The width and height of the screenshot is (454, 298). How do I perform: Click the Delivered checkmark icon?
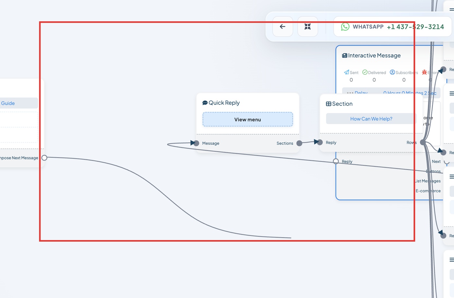365,72
